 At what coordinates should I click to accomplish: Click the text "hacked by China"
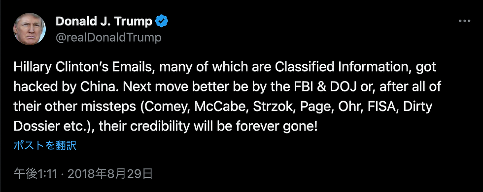[x=64, y=87]
